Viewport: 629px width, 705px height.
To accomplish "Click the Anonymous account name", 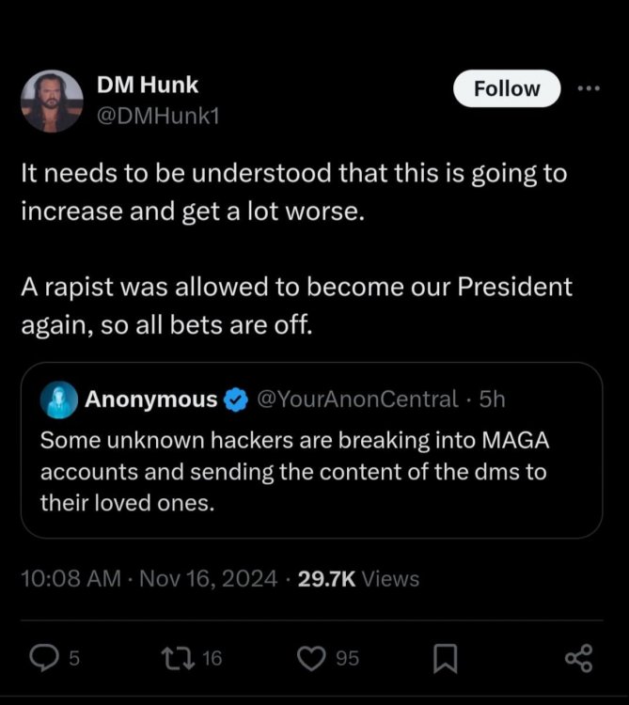I will [x=150, y=399].
